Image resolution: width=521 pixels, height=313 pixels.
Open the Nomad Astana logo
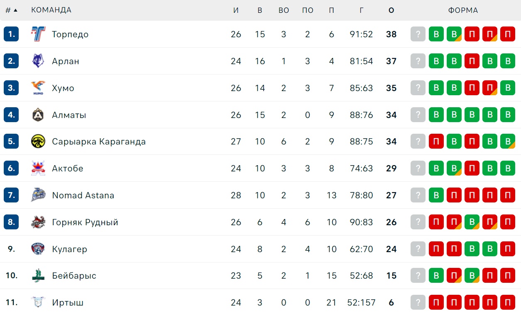point(38,195)
